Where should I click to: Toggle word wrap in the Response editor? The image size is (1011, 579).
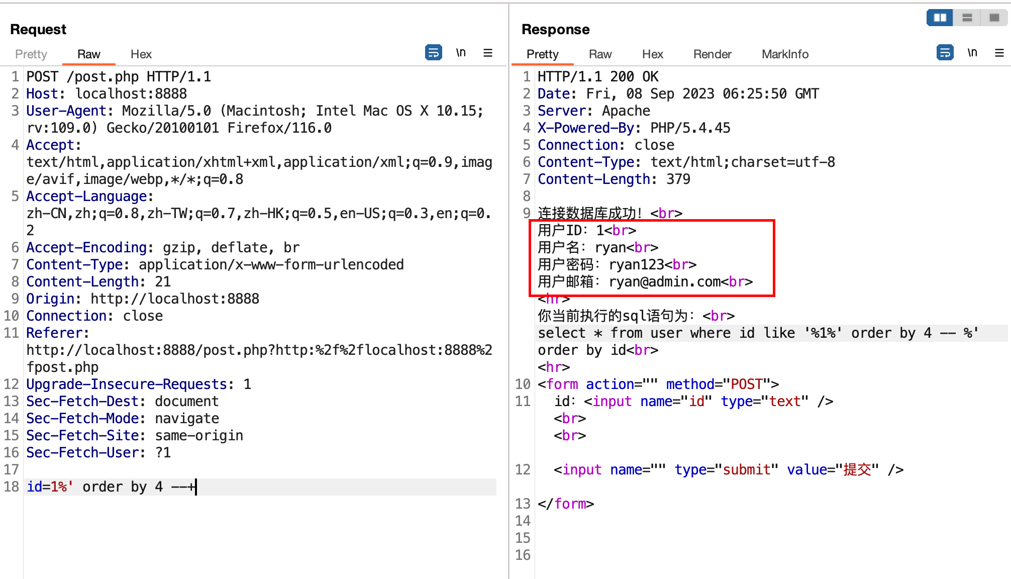pos(945,52)
